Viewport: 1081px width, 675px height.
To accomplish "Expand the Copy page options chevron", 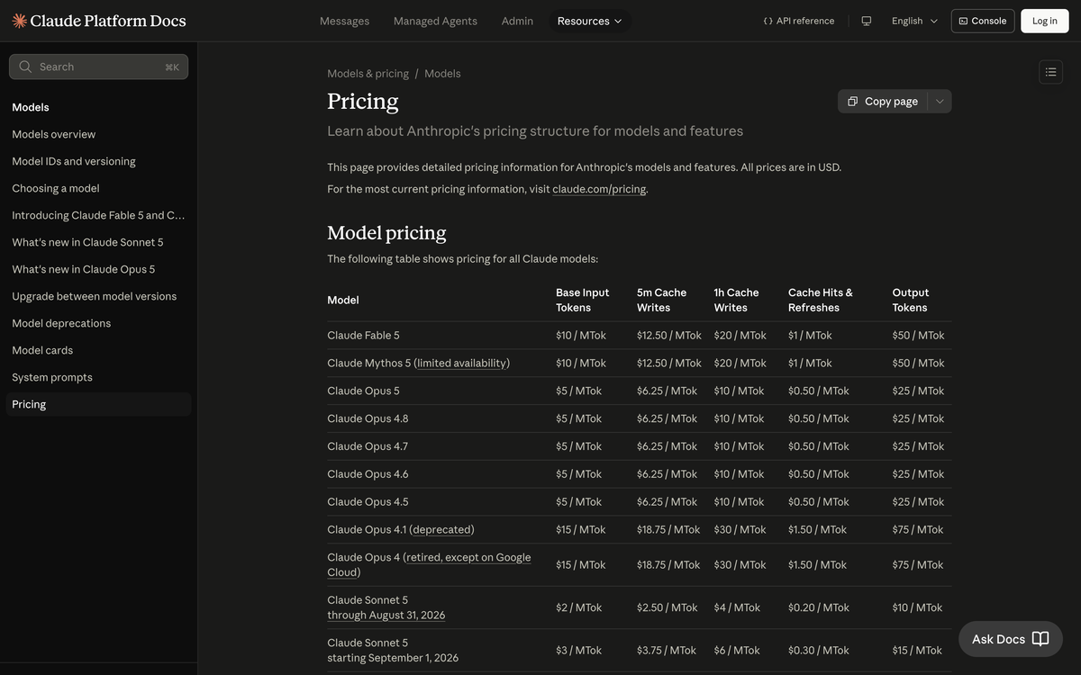I will click(940, 102).
